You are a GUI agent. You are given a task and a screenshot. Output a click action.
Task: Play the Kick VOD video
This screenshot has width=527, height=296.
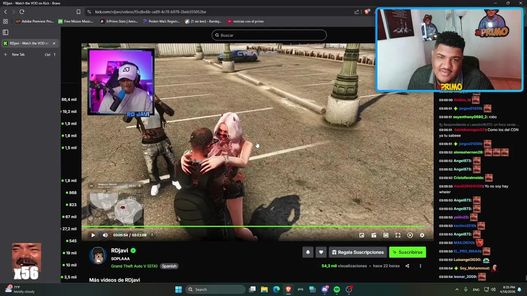[93, 235]
